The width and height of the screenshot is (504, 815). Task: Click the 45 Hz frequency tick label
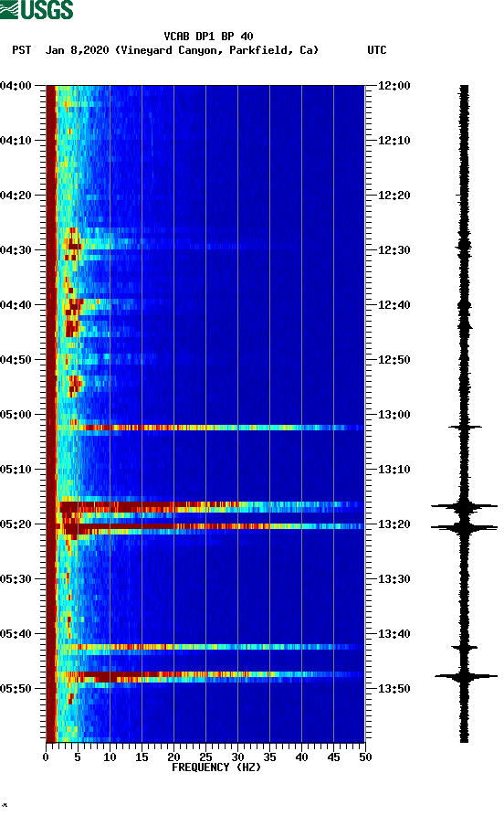(333, 757)
